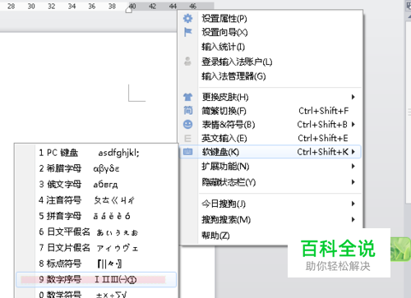Click the gear icon beside 设置属性(P)
Screen dimensions: 411x298
pyautogui.click(x=187, y=18)
